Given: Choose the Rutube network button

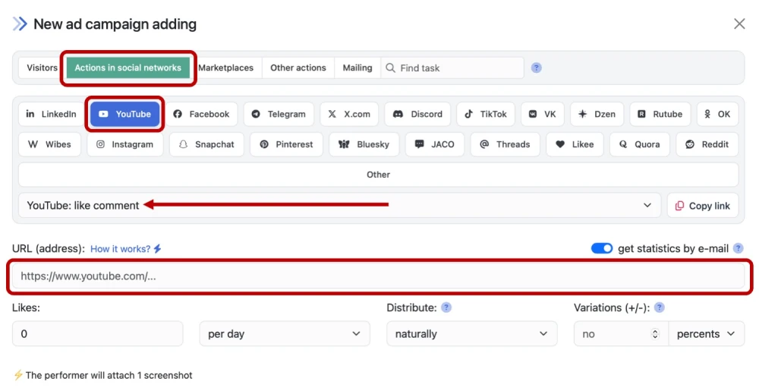Looking at the screenshot, I should (660, 114).
